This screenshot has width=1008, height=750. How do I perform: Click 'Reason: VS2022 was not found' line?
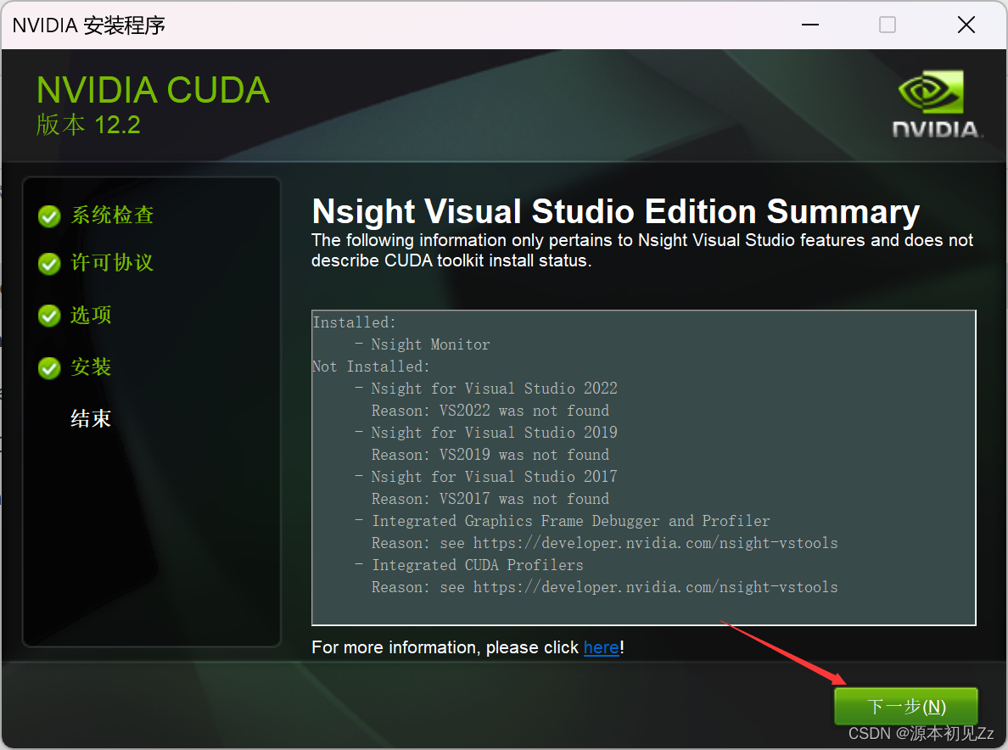(490, 410)
